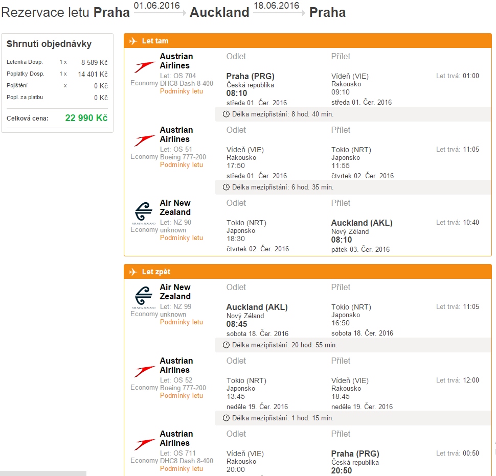Click flight number Let: NZ 90
The height and width of the screenshot is (476, 496).
175,222
